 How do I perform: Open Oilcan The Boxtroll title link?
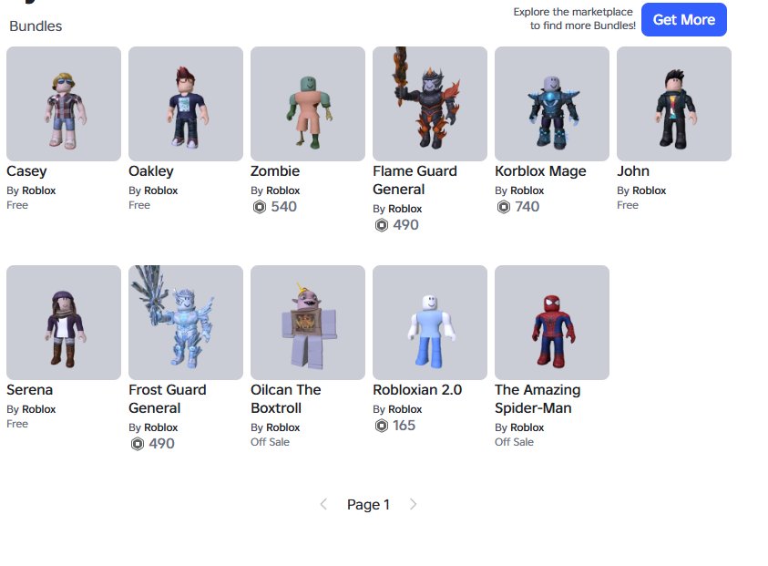click(x=286, y=399)
